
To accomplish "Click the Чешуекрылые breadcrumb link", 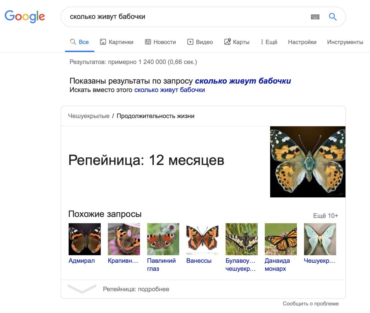I will 89,116.
